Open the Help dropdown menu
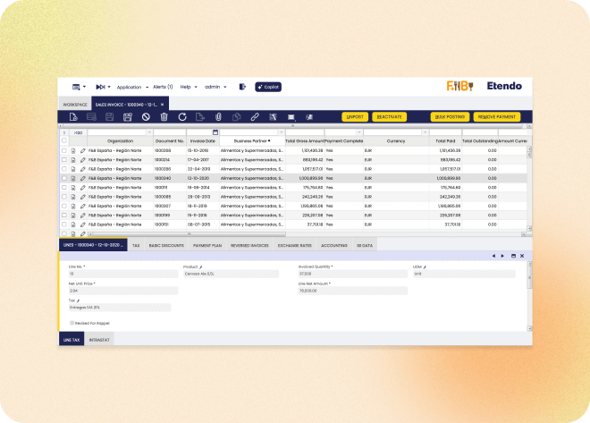This screenshot has width=590, height=423. click(x=188, y=87)
